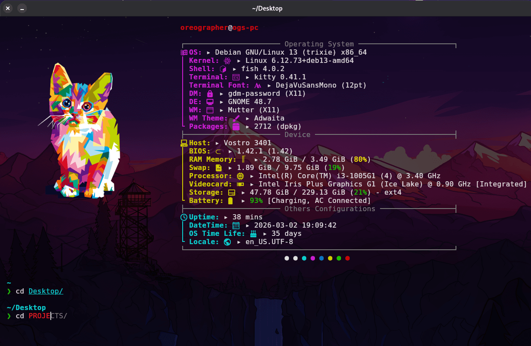This screenshot has height=346, width=531.
Task: Click the processor chip icon
Action: coord(240,176)
